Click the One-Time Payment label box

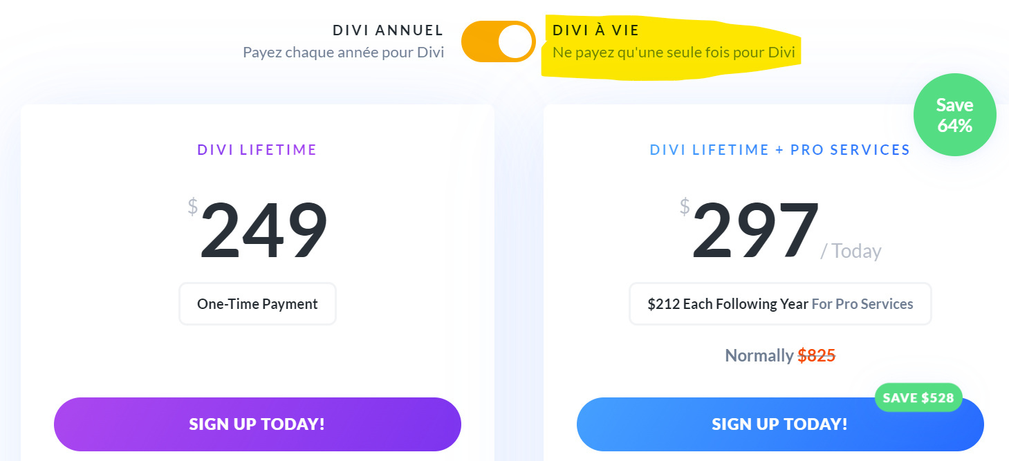pyautogui.click(x=257, y=304)
